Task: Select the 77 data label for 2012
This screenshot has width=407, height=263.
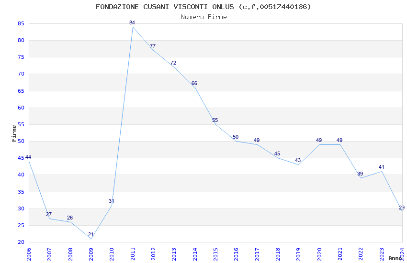Action: coord(153,46)
